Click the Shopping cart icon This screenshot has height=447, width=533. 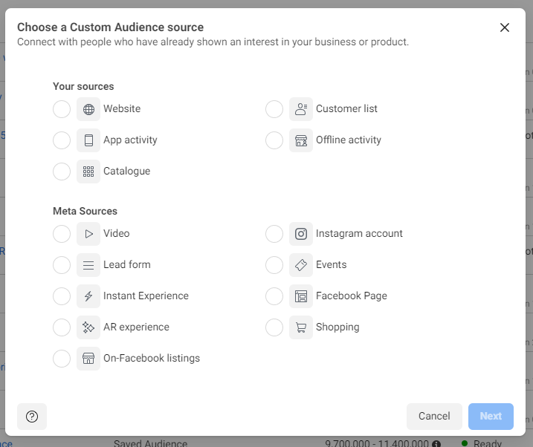(x=301, y=327)
